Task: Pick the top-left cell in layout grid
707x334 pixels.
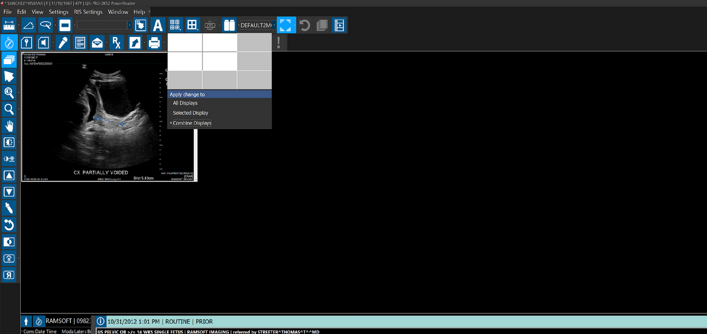Action: tap(185, 42)
